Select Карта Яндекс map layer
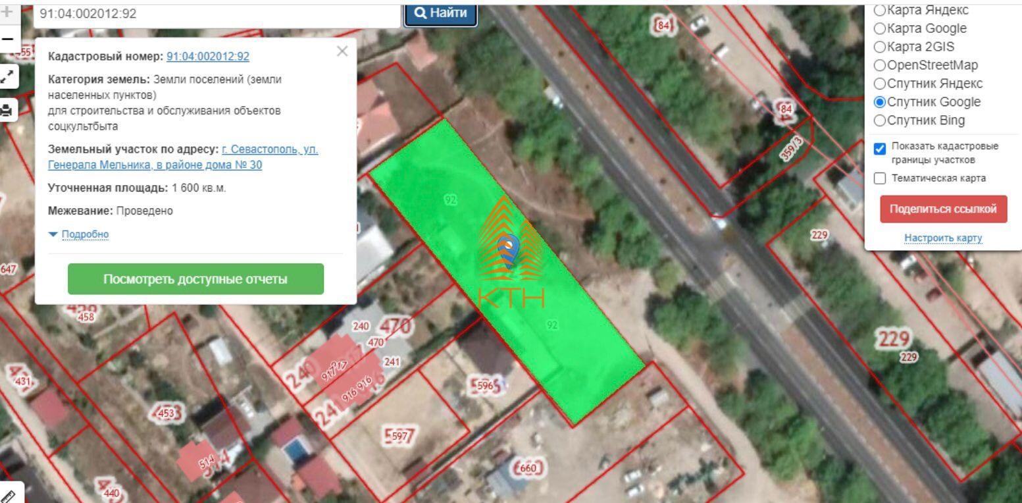This screenshot has width=1022, height=503. tap(880, 10)
